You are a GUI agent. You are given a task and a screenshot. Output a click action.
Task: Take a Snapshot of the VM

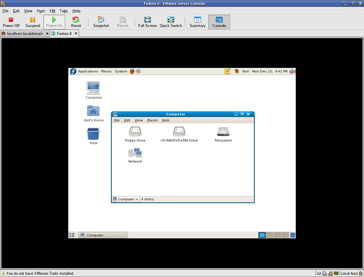pos(101,22)
